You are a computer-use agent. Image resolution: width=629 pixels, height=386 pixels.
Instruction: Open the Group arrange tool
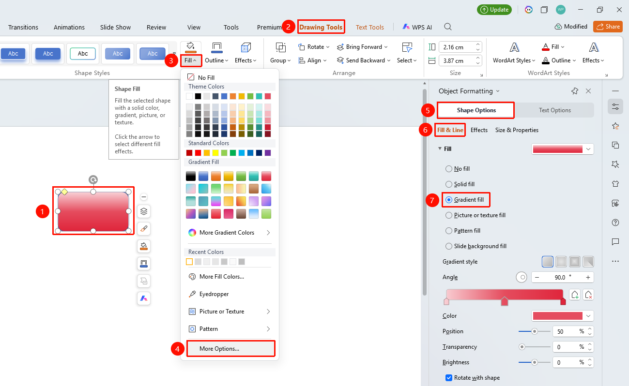point(280,53)
